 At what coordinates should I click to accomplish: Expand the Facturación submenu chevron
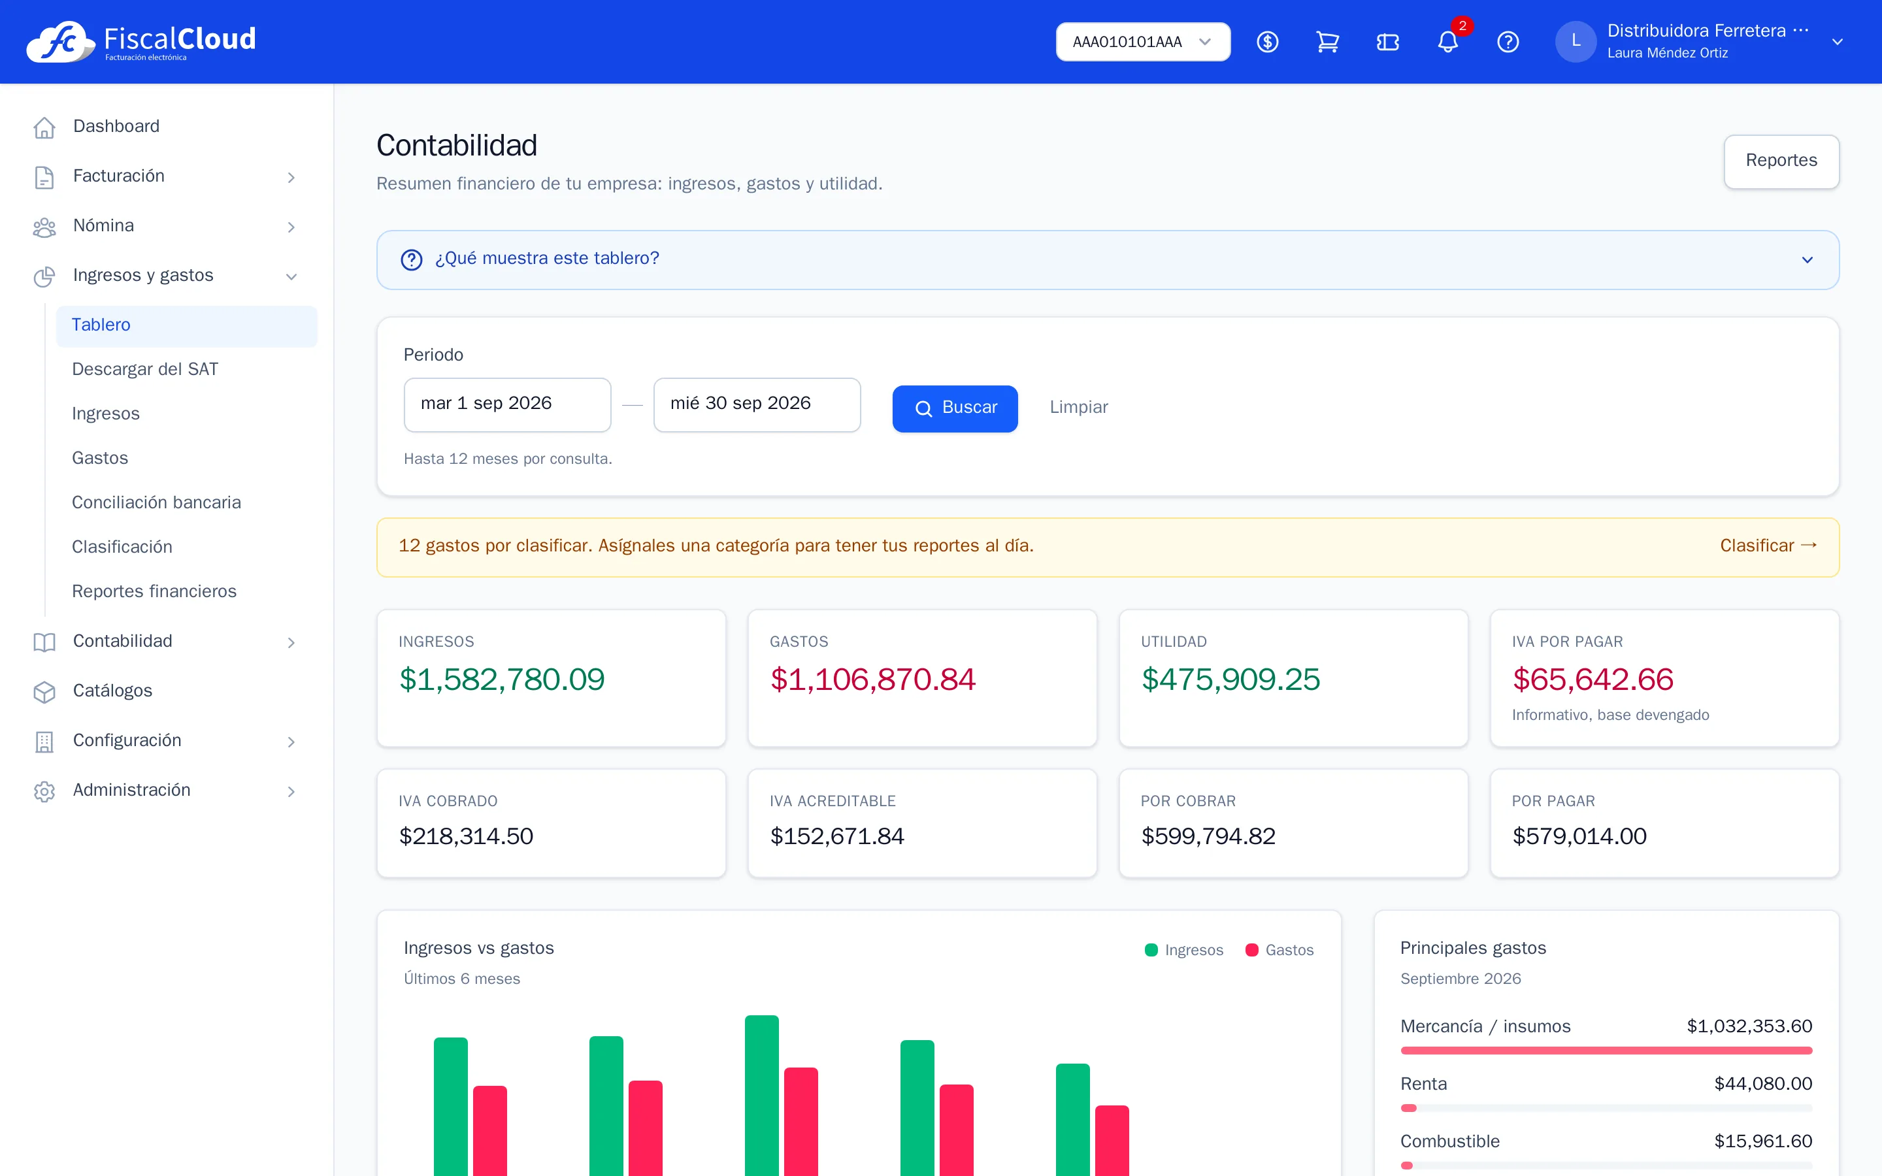coord(291,177)
